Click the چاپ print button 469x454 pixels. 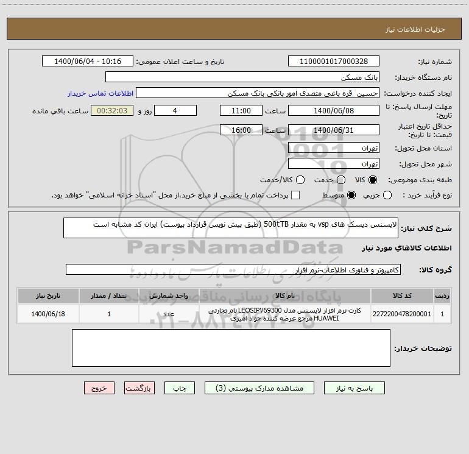[x=180, y=388]
